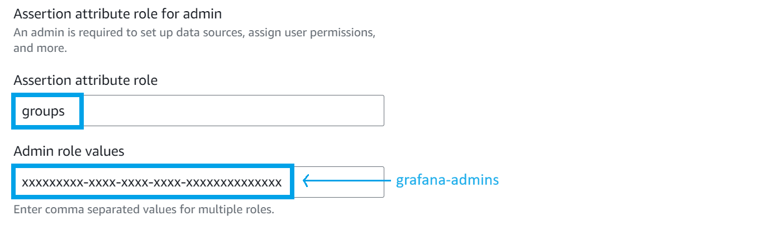The image size is (782, 225).
Task: Click the 'Admin role values' field label
Action: coord(69,151)
